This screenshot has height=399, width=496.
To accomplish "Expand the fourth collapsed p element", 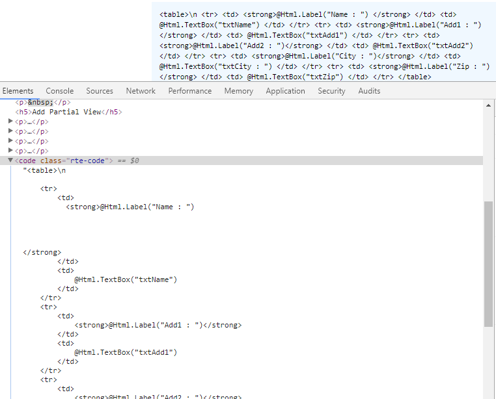I will click(10, 151).
